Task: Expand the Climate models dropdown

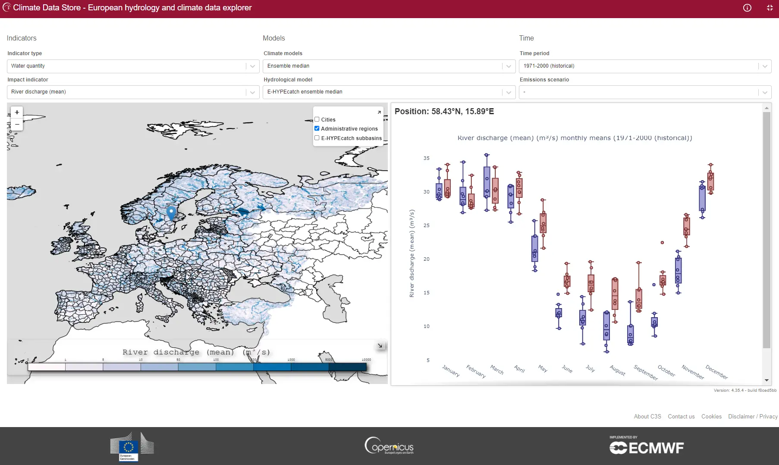Action: tap(389, 66)
